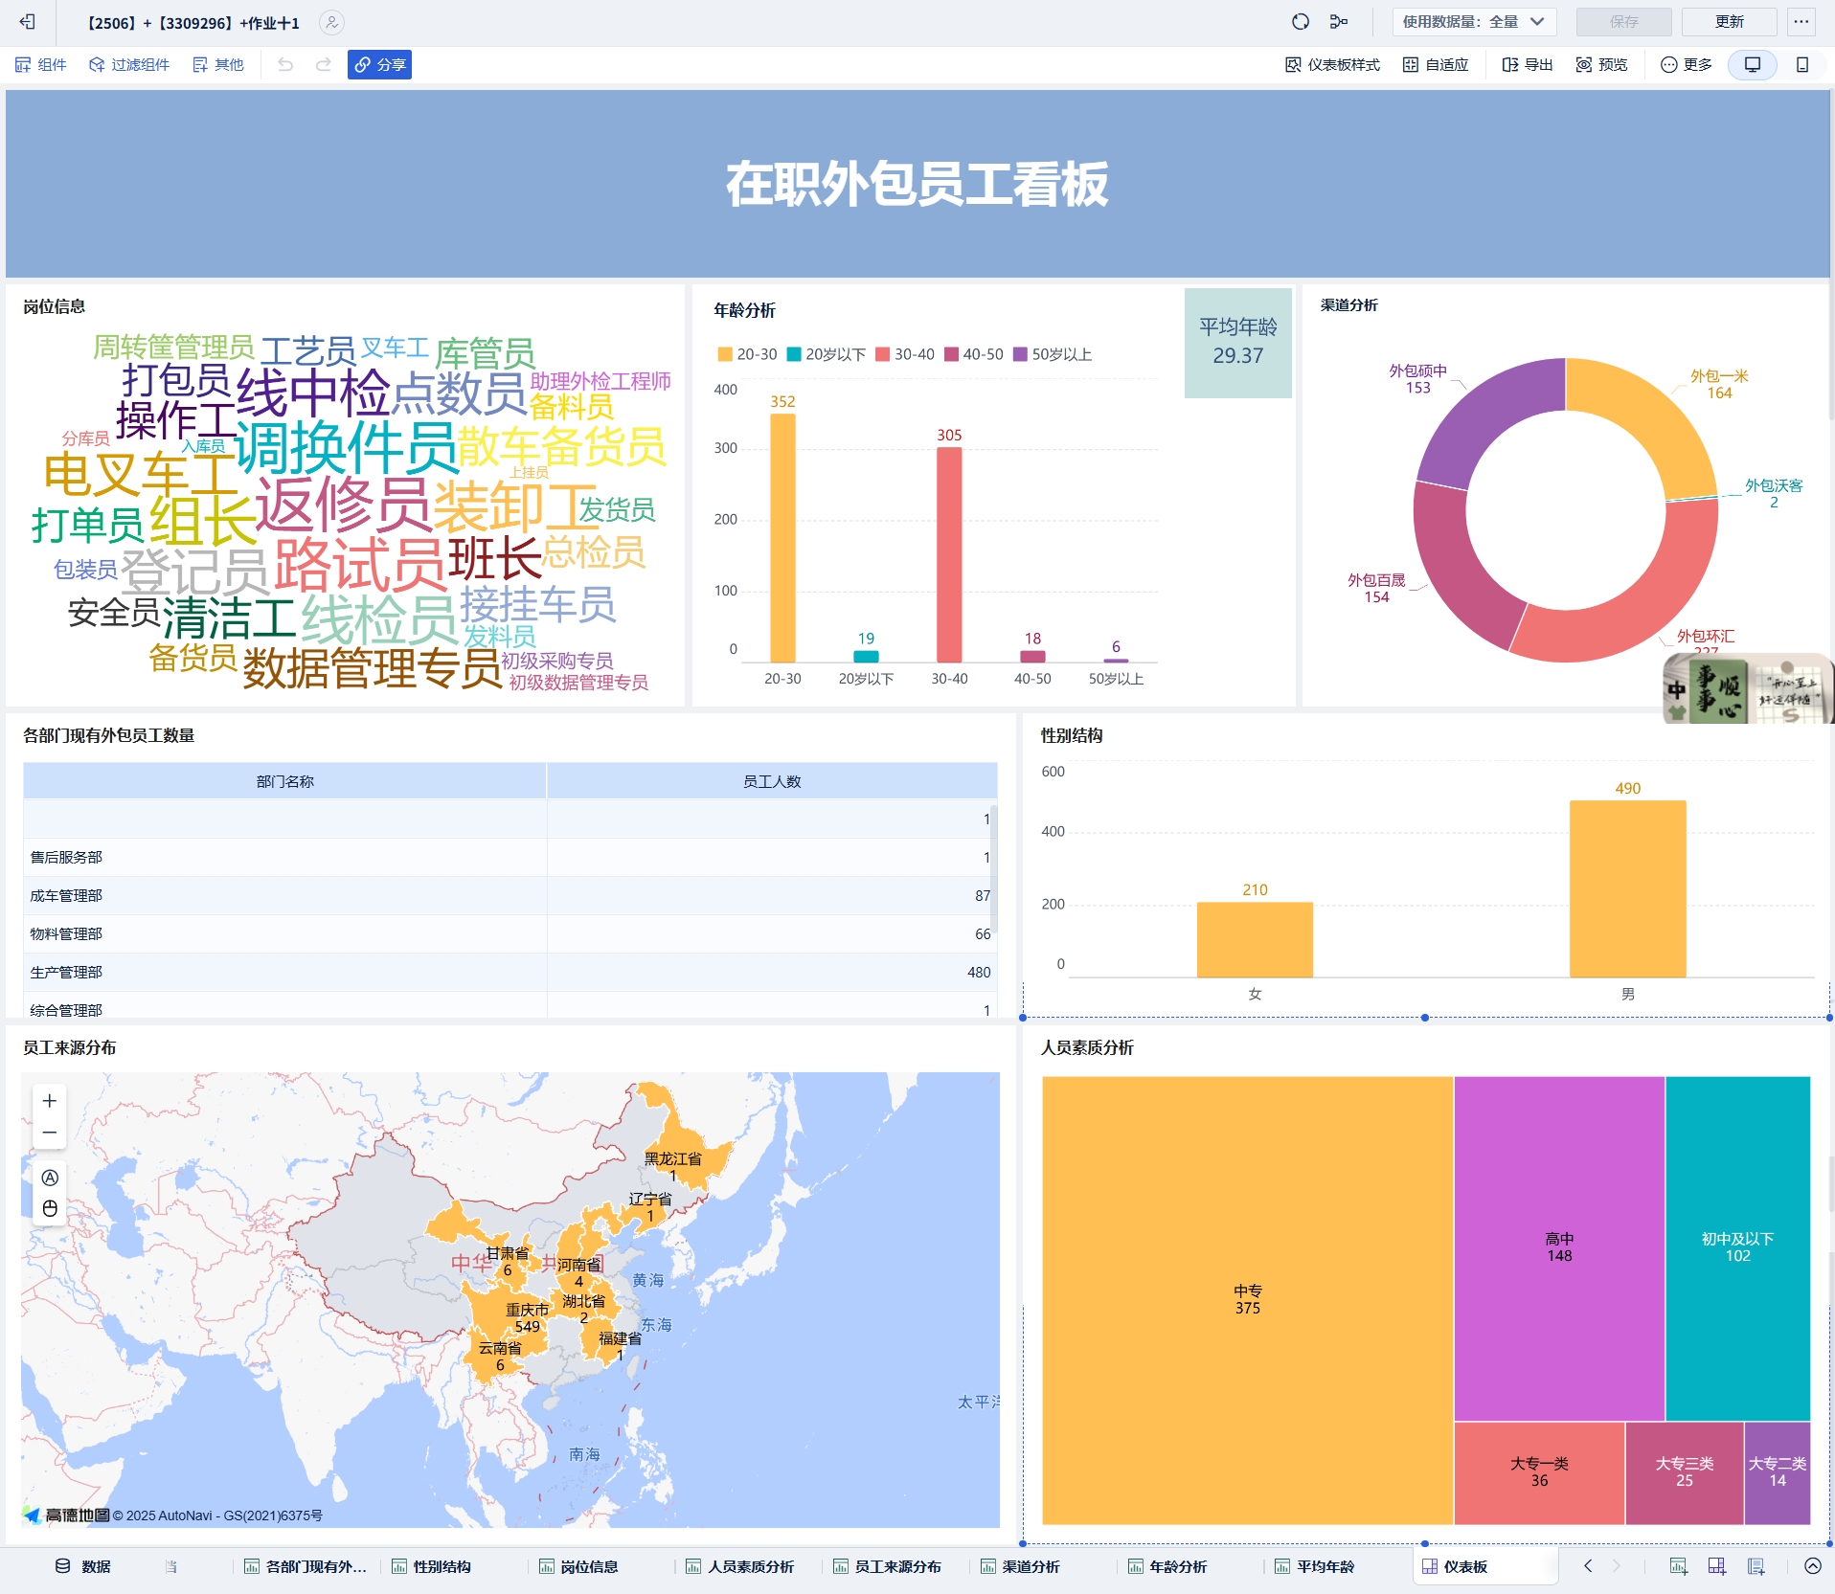Viewport: 1835px width, 1594px height.
Task: Expand the tab list up-arrow icon
Action: [1813, 1566]
